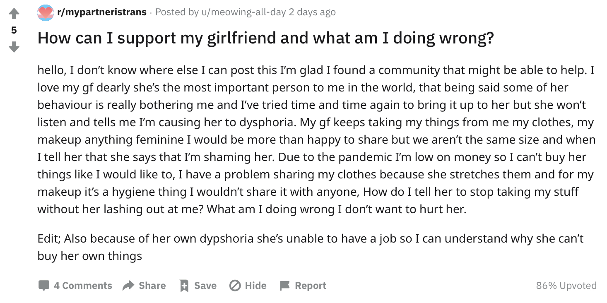The width and height of the screenshot is (607, 303).
Task: Upvote the post with the up arrow
Action: tap(14, 14)
